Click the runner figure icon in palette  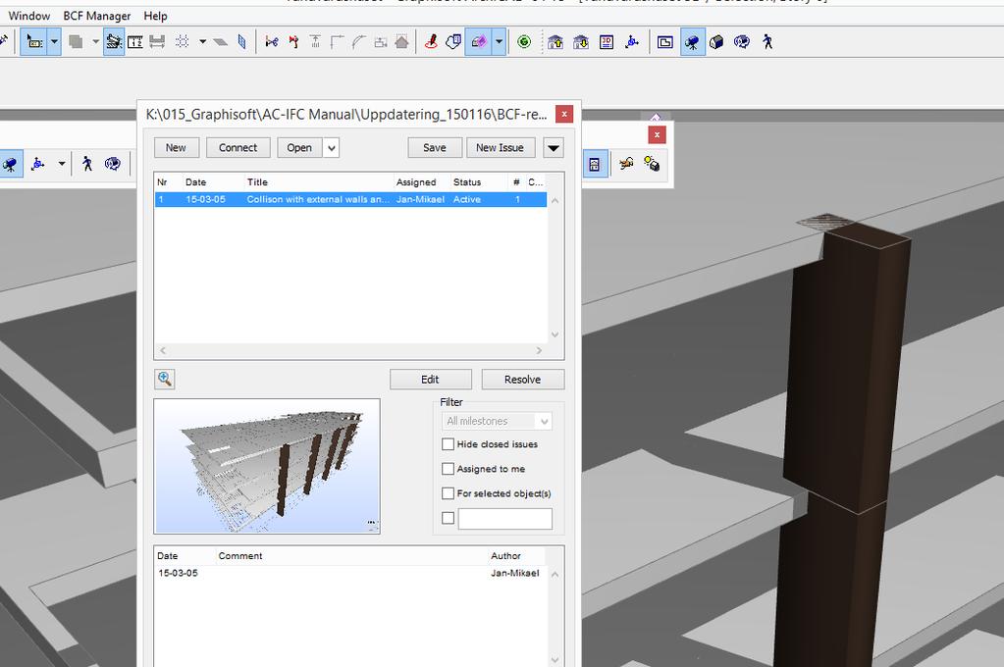coord(626,164)
